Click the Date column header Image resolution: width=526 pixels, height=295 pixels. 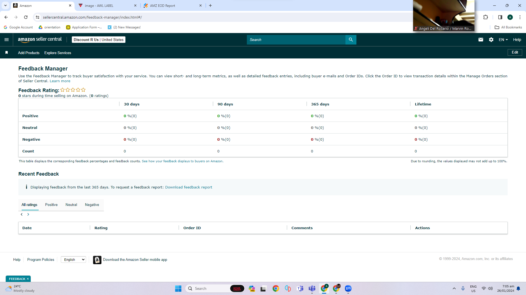pos(27,228)
